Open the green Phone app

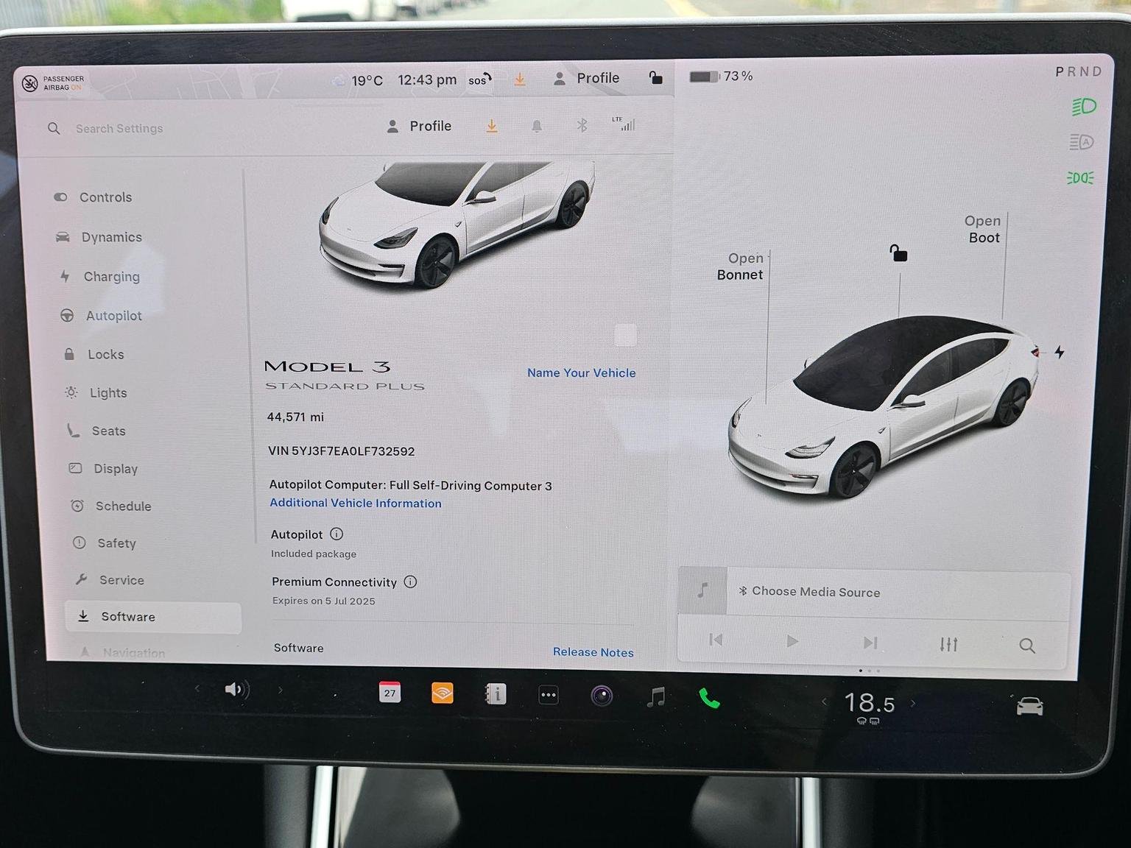[709, 698]
